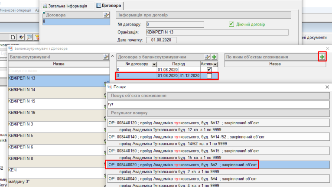Select search result OP: 008440020 буд. №2

[x=182, y=165]
